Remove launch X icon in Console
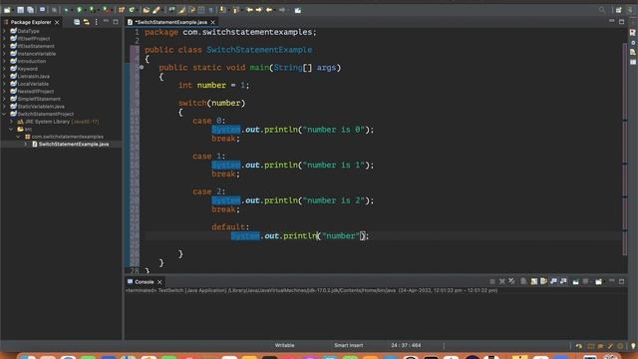The image size is (638, 359). (502, 281)
